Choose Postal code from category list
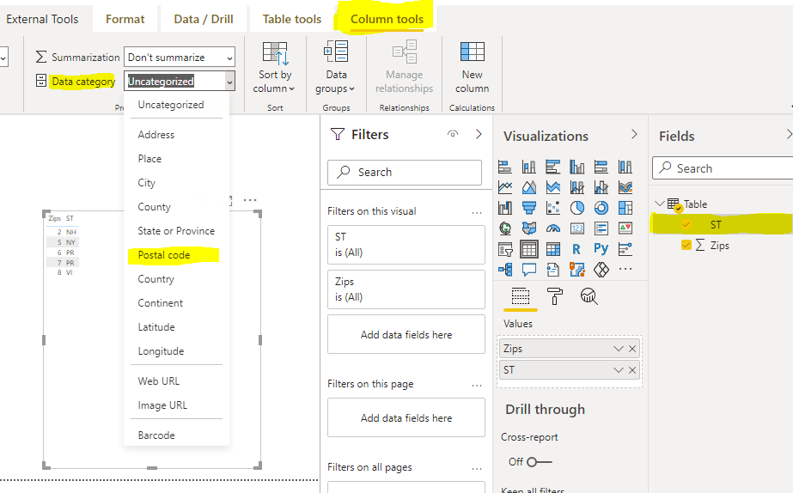This screenshot has width=793, height=493. 164,255
